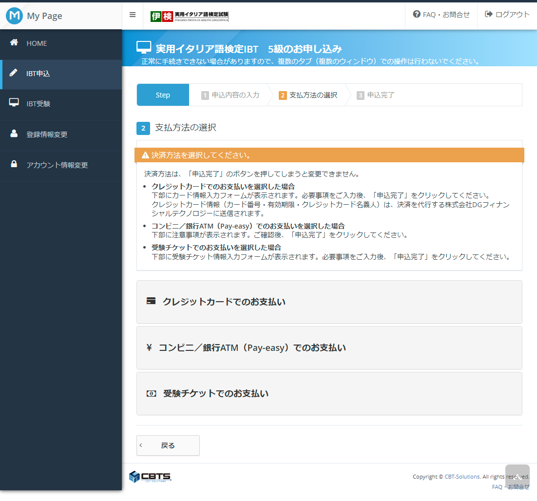Click bullet コンビニ/銀行ATM(Pay-easy)でのお支払いを選択した場合
This screenshot has width=537, height=501.
pyautogui.click(x=248, y=226)
